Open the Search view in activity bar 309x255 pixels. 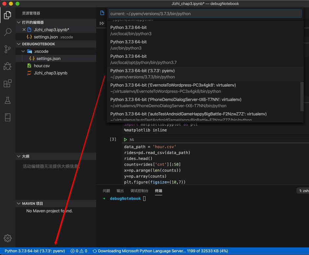(8, 32)
